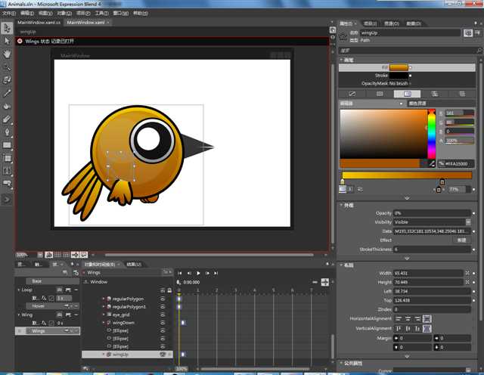Toggle the lock-all icon above object list
This screenshot has height=375, width=484.
pos(169,290)
